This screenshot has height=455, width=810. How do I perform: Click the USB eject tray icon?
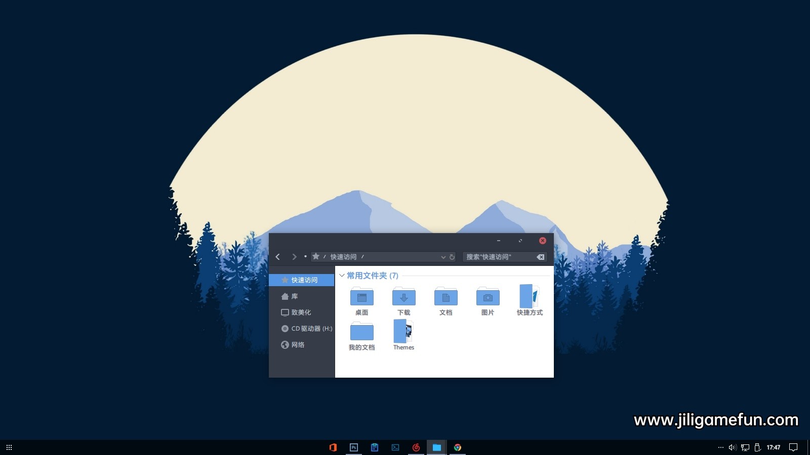[758, 447]
